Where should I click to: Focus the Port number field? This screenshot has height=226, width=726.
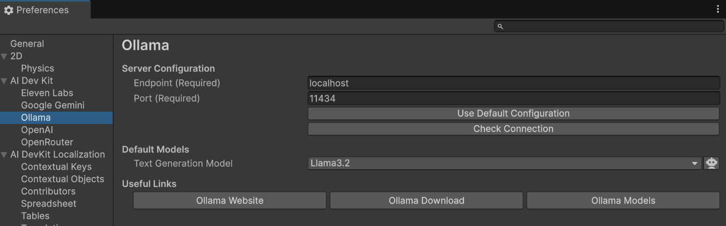click(x=513, y=98)
